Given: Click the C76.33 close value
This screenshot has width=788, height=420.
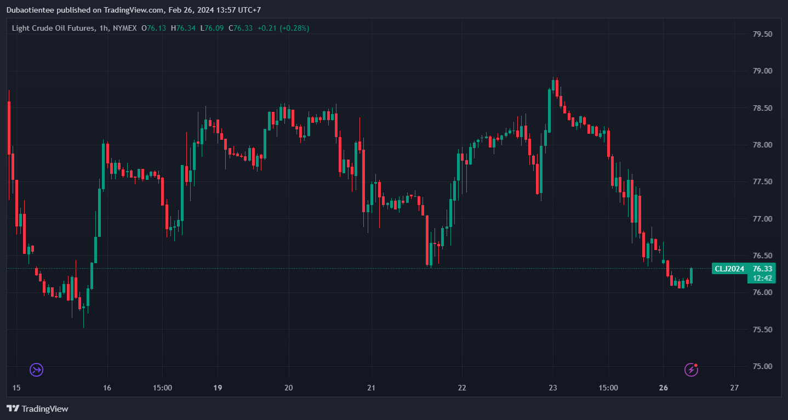Looking at the screenshot, I should (241, 28).
